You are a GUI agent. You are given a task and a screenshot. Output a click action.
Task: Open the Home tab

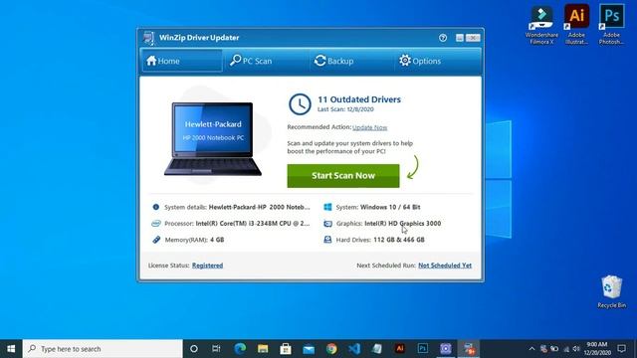click(181, 61)
